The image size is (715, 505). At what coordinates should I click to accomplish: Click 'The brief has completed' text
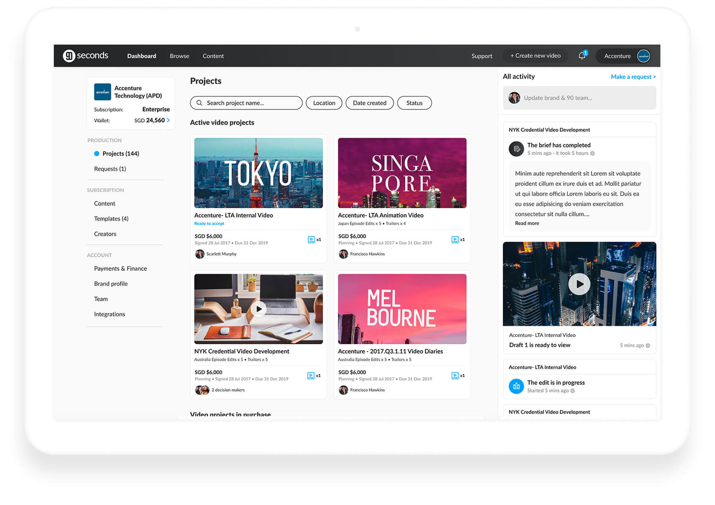click(559, 145)
